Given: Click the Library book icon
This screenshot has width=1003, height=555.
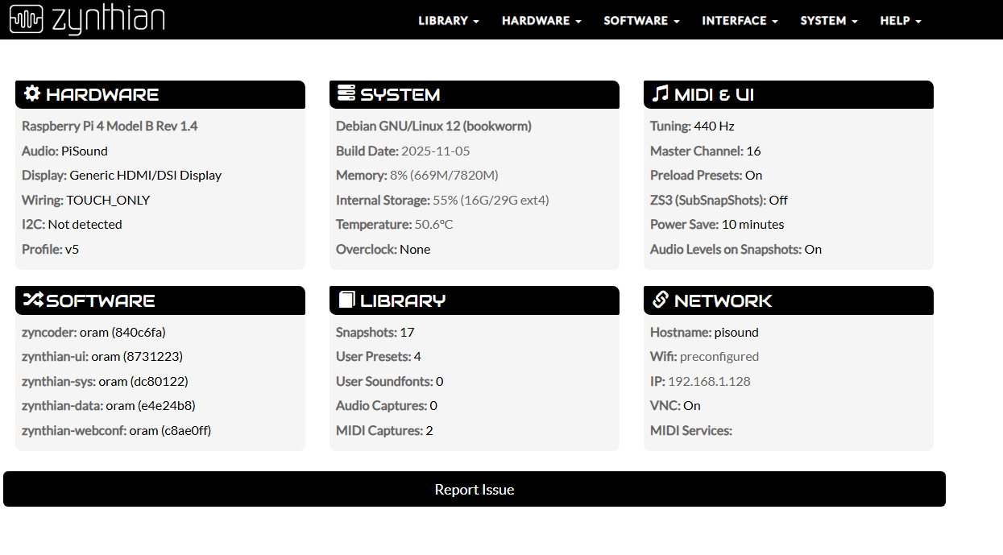Looking at the screenshot, I should [346, 300].
